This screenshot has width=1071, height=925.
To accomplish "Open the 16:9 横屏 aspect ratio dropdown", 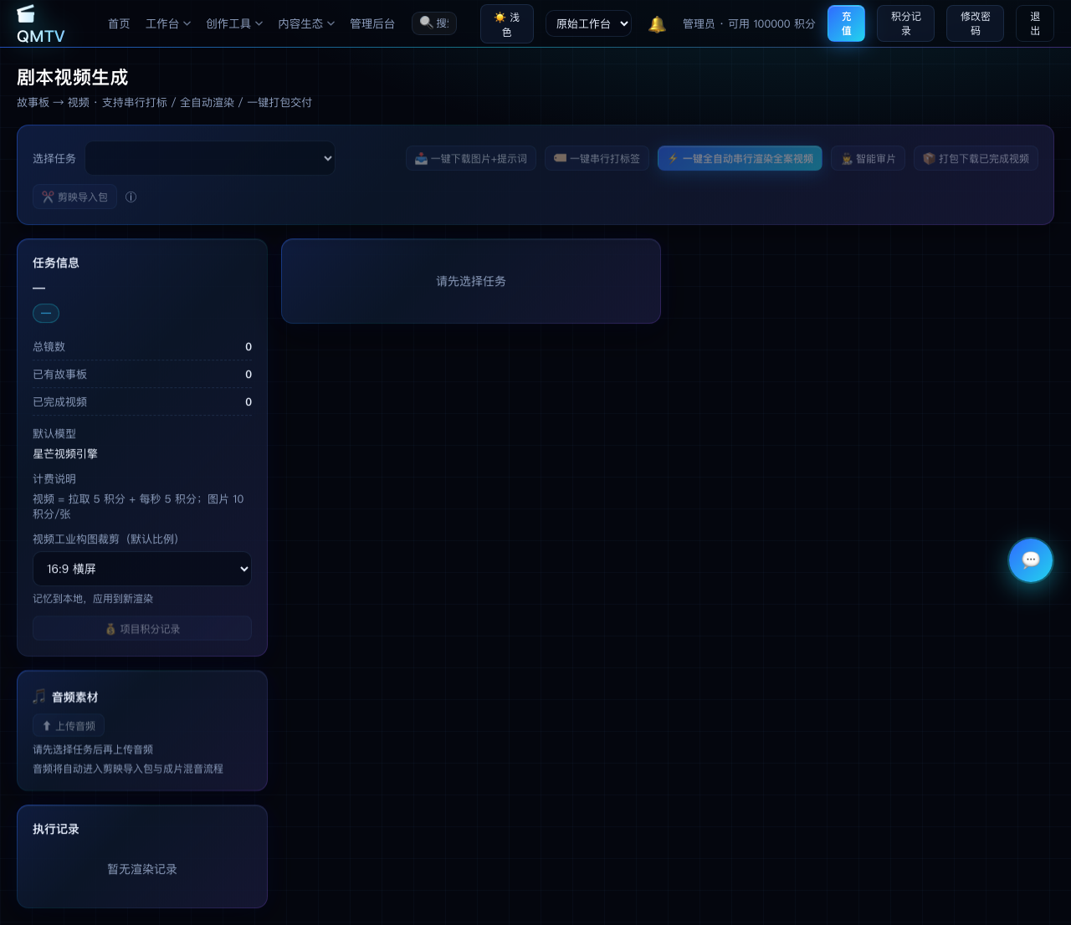I will pos(142,569).
